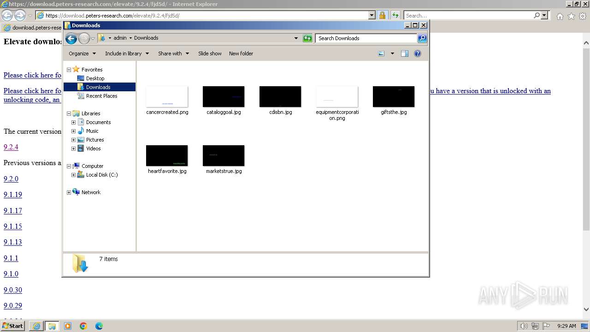Screen dimensions: 590x332
Task: Select the Music library
Action: (x=92, y=131)
